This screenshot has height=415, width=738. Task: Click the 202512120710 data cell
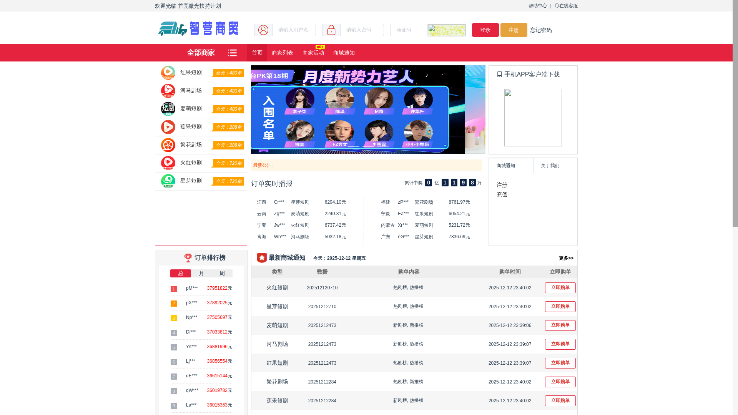(x=322, y=288)
